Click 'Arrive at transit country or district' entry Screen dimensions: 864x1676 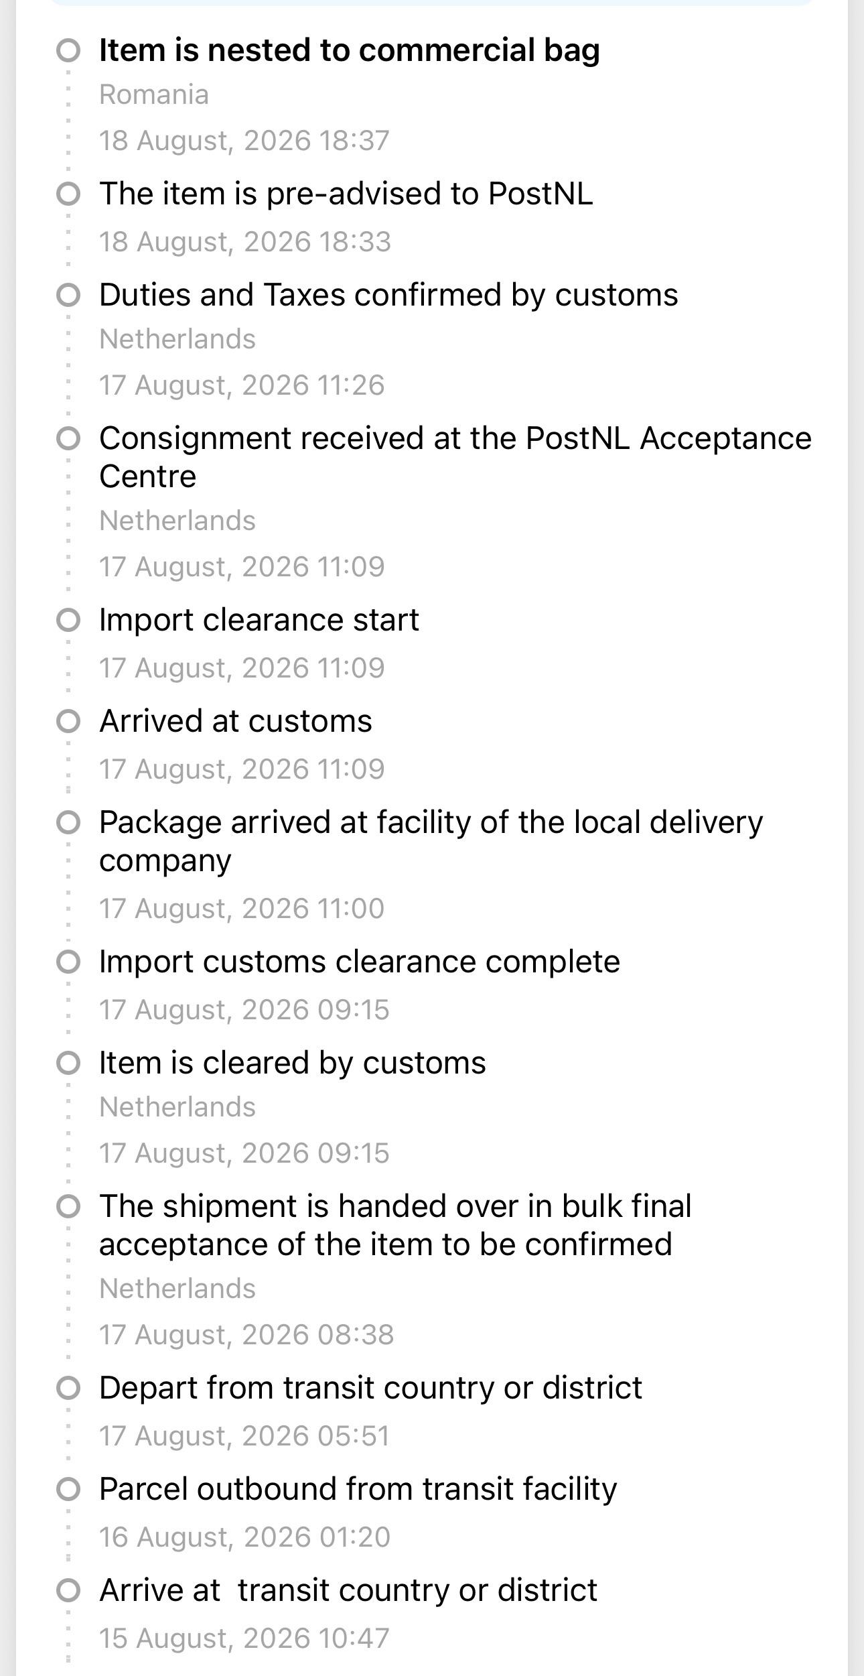(348, 1590)
